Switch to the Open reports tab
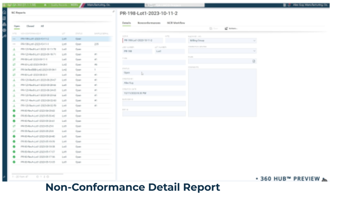Screen dimensions: 337x209 (x=17, y=26)
